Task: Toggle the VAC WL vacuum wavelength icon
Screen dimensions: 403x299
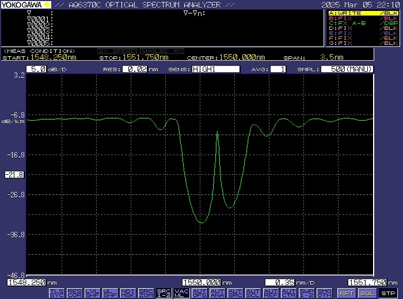Action: tap(182, 293)
